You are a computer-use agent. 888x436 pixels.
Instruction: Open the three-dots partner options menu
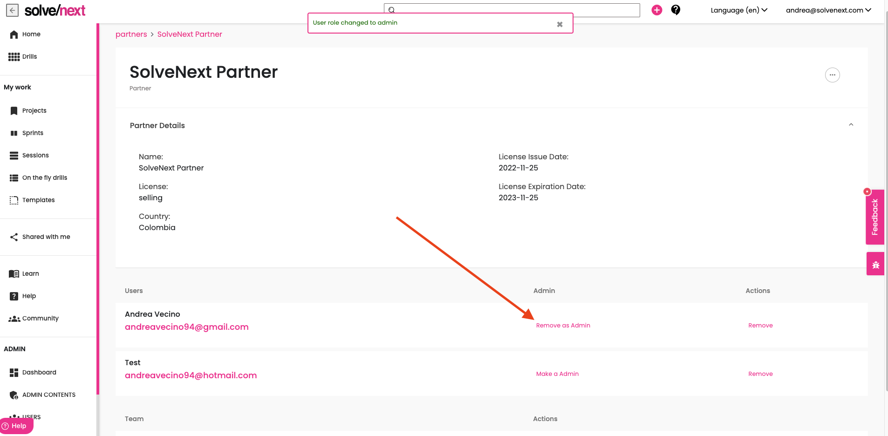coord(833,75)
